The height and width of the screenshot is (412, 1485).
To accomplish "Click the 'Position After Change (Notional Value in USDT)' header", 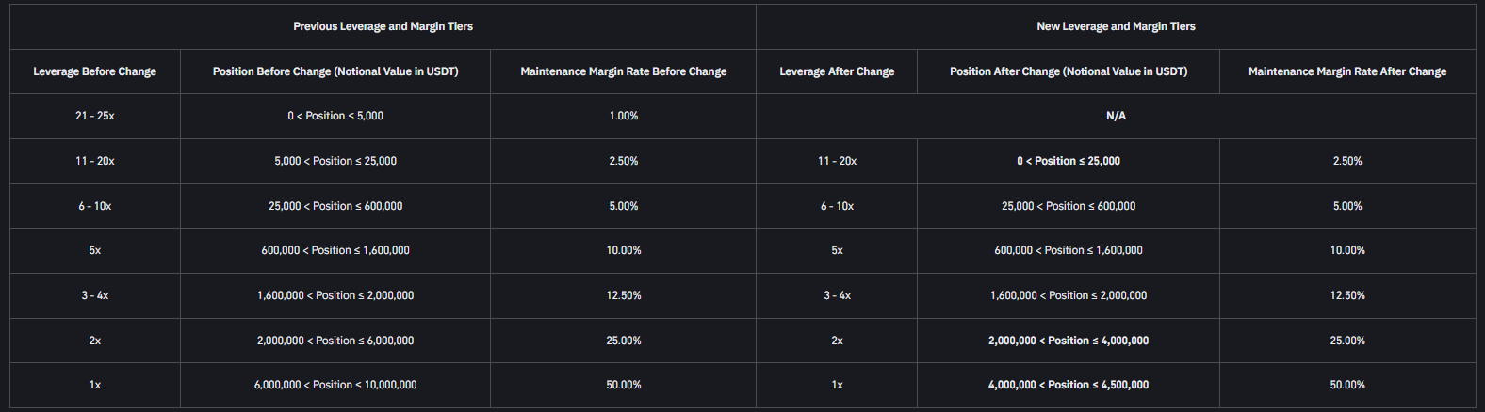I will tap(1069, 71).
